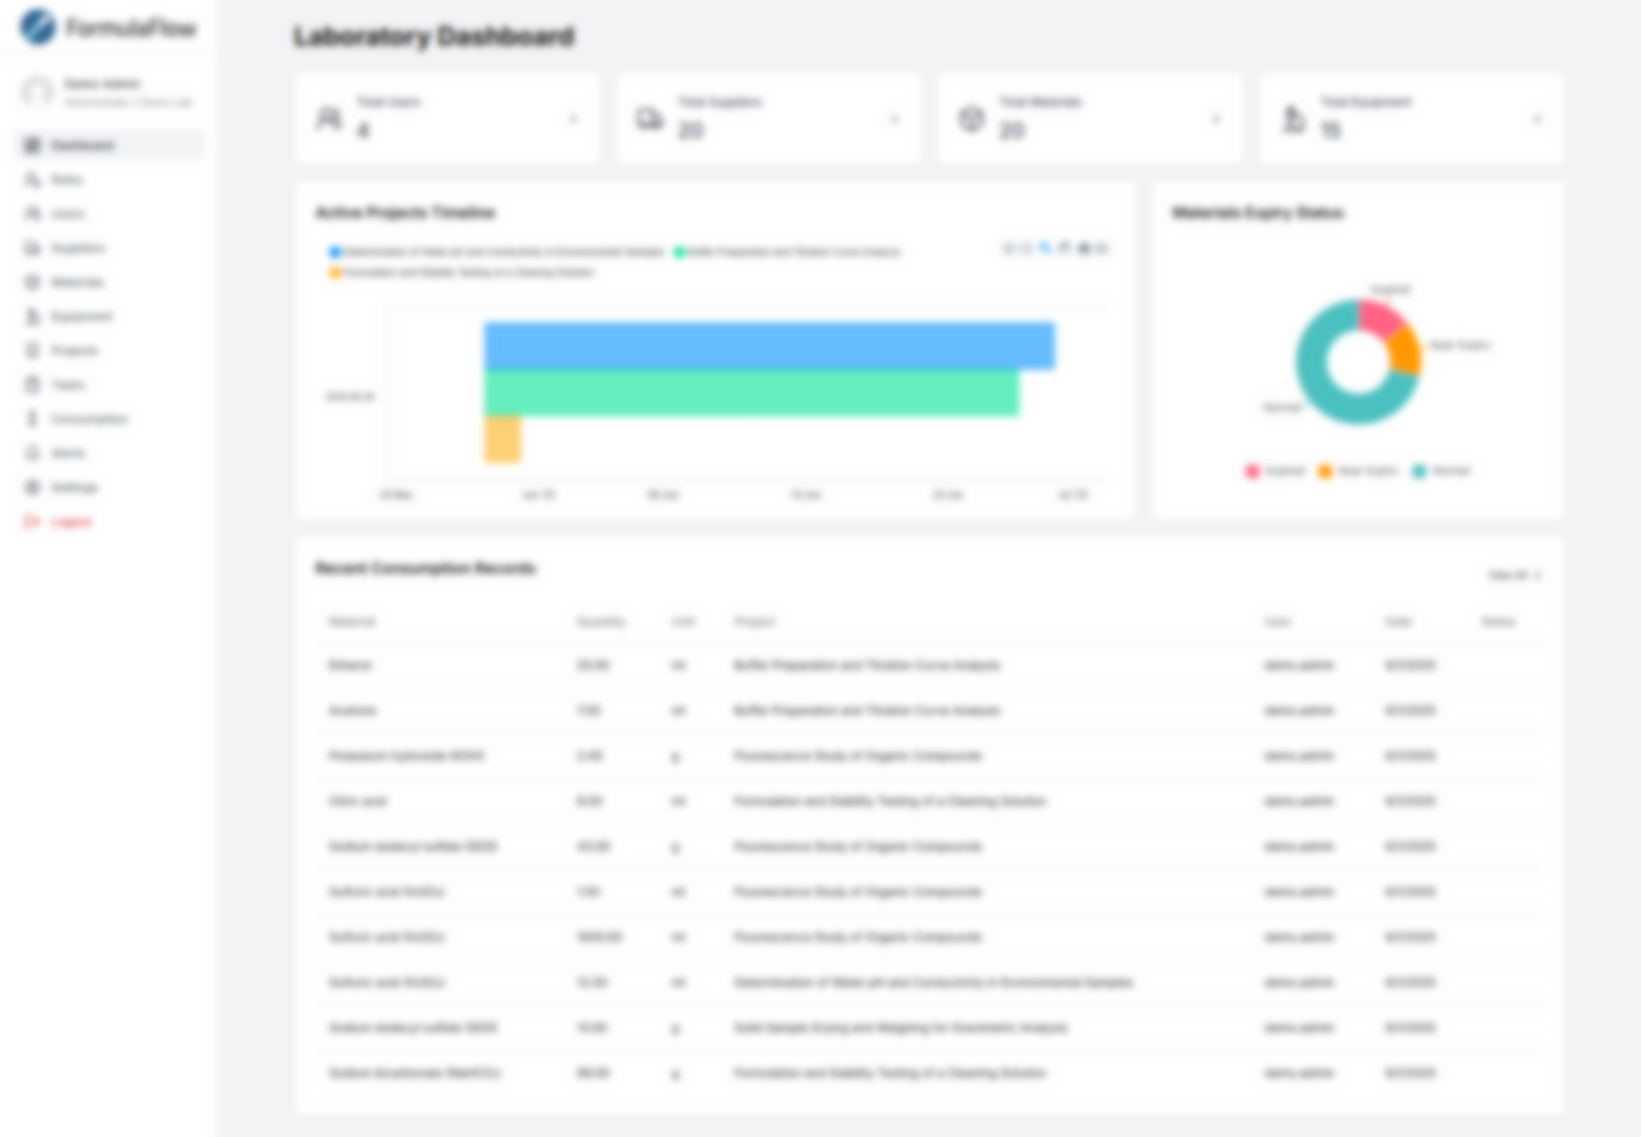This screenshot has height=1137, width=1641.
Task: Open the Roles sidebar icon
Action: coord(33,180)
